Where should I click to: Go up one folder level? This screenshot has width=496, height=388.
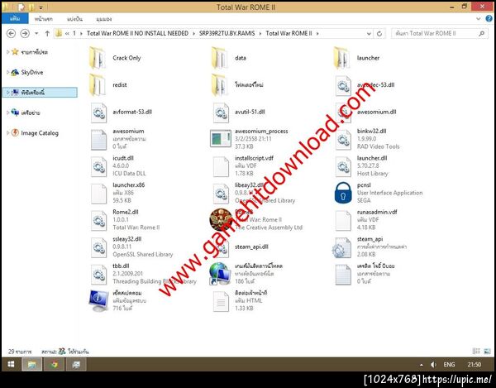click(x=47, y=33)
